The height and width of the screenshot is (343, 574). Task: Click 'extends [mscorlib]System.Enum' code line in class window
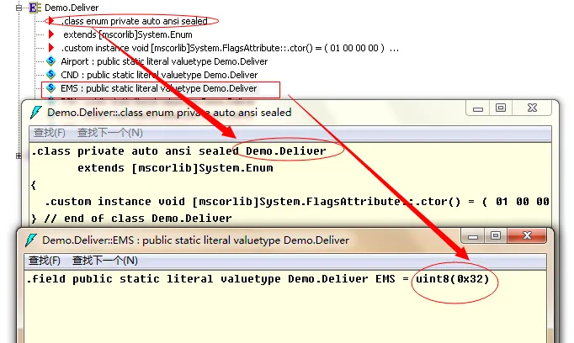[x=175, y=168]
